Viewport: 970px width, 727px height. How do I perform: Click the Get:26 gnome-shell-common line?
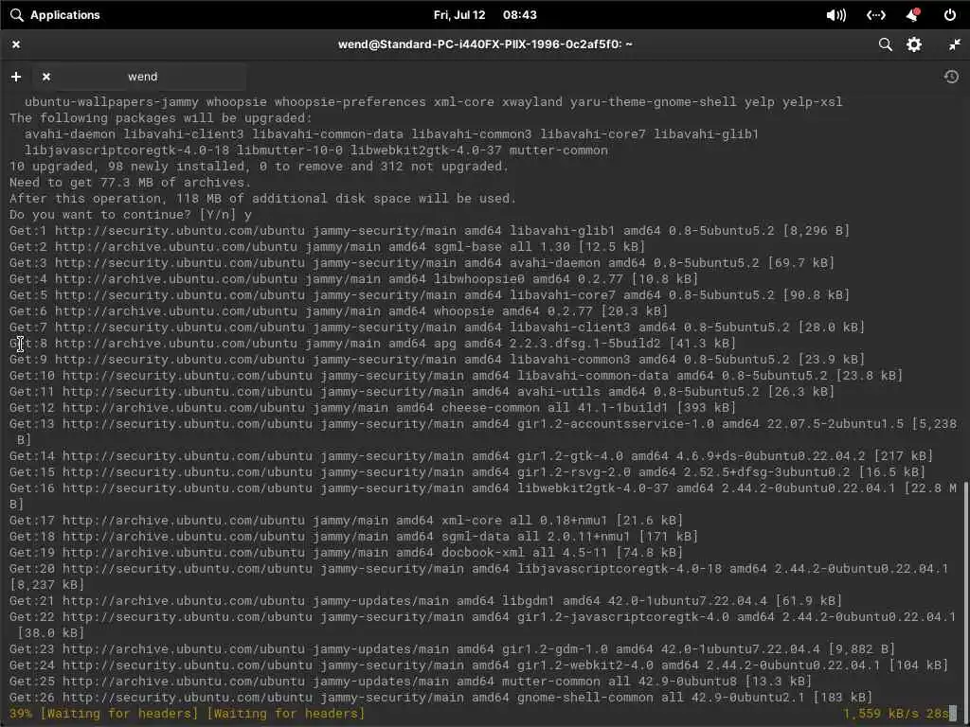[440, 697]
